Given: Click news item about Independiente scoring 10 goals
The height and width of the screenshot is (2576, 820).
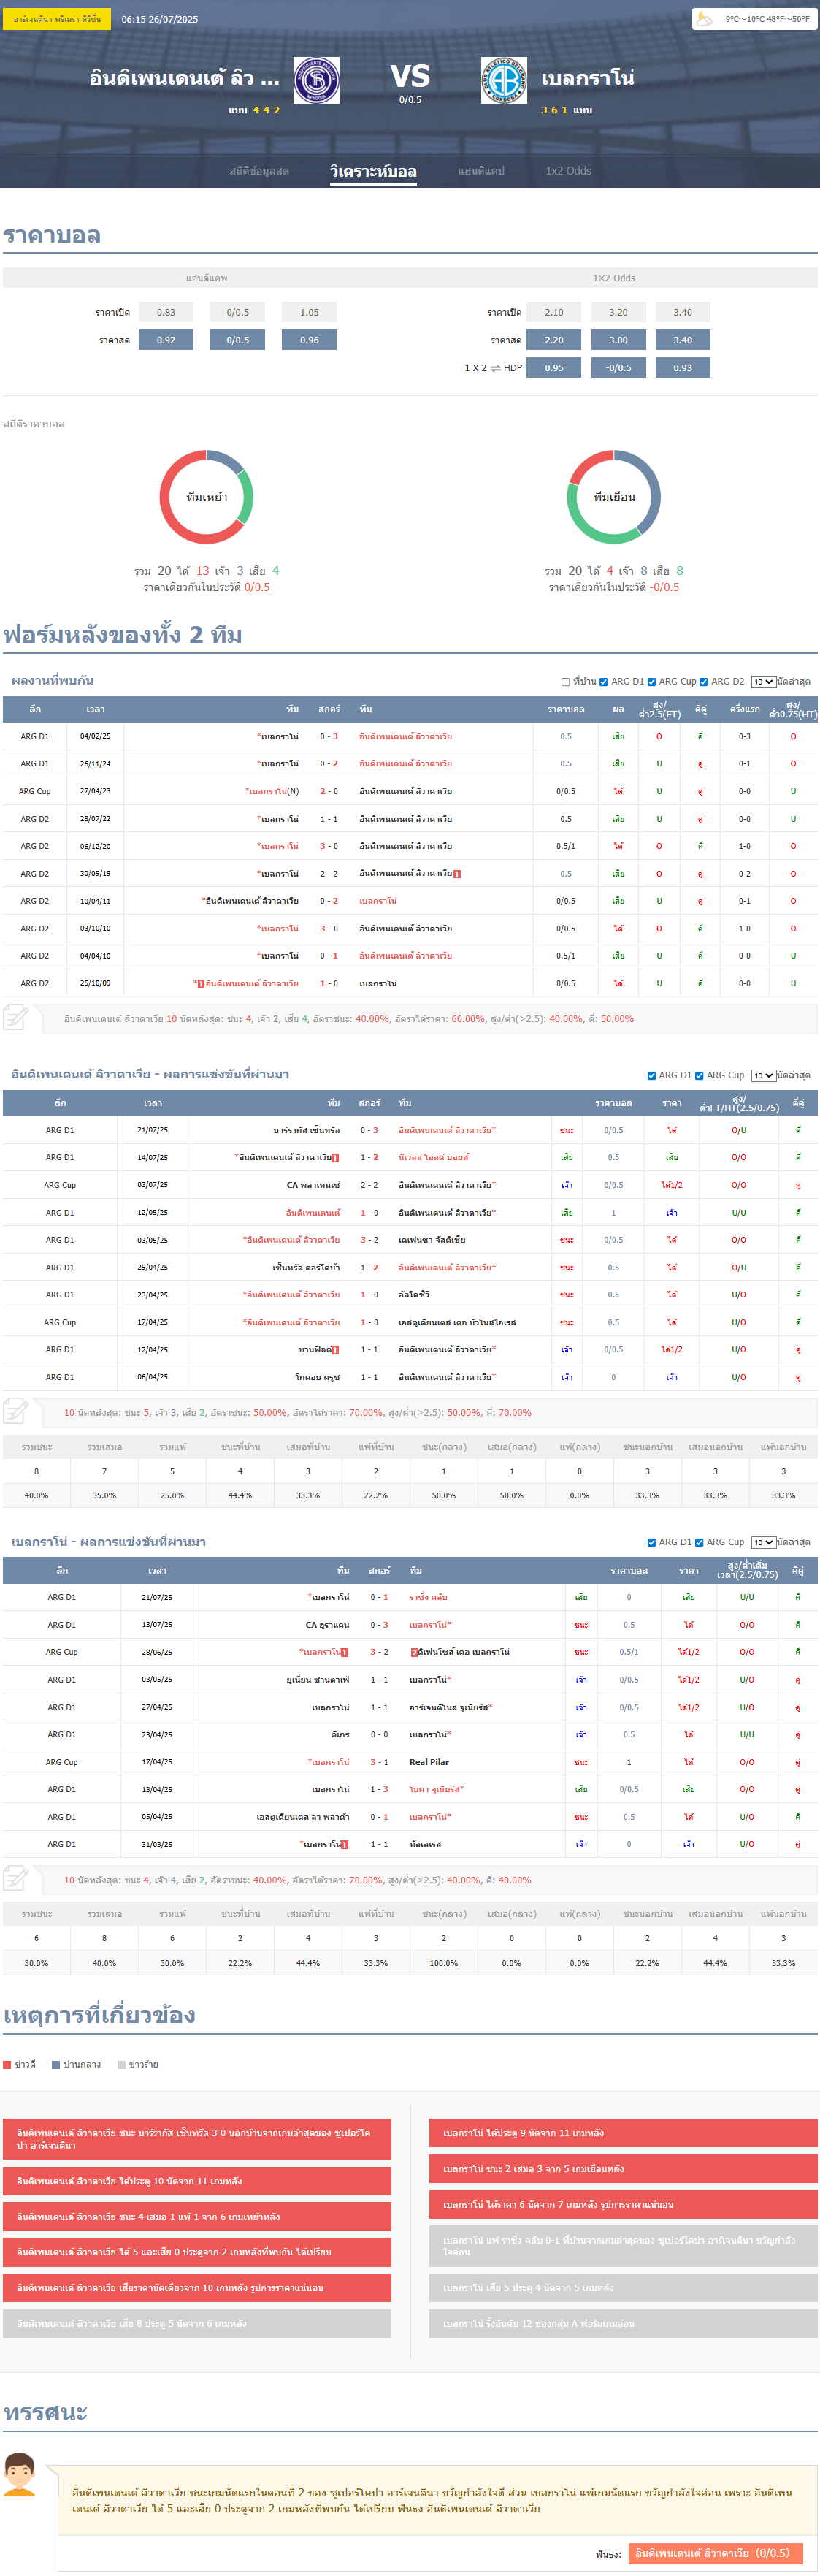Looking at the screenshot, I should coord(197,2181).
